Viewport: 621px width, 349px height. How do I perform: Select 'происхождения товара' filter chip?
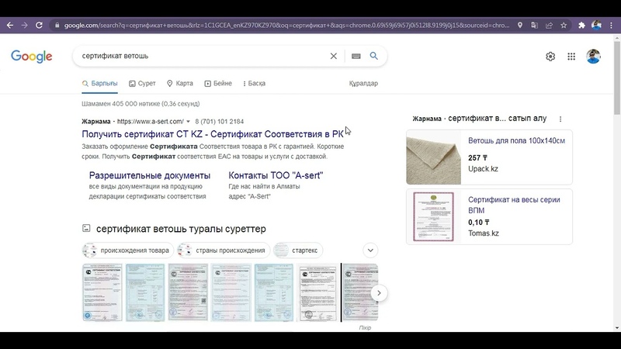coord(128,251)
